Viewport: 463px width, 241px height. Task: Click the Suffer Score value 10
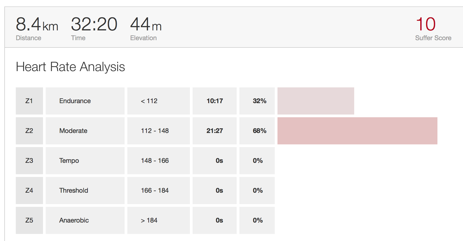[426, 24]
